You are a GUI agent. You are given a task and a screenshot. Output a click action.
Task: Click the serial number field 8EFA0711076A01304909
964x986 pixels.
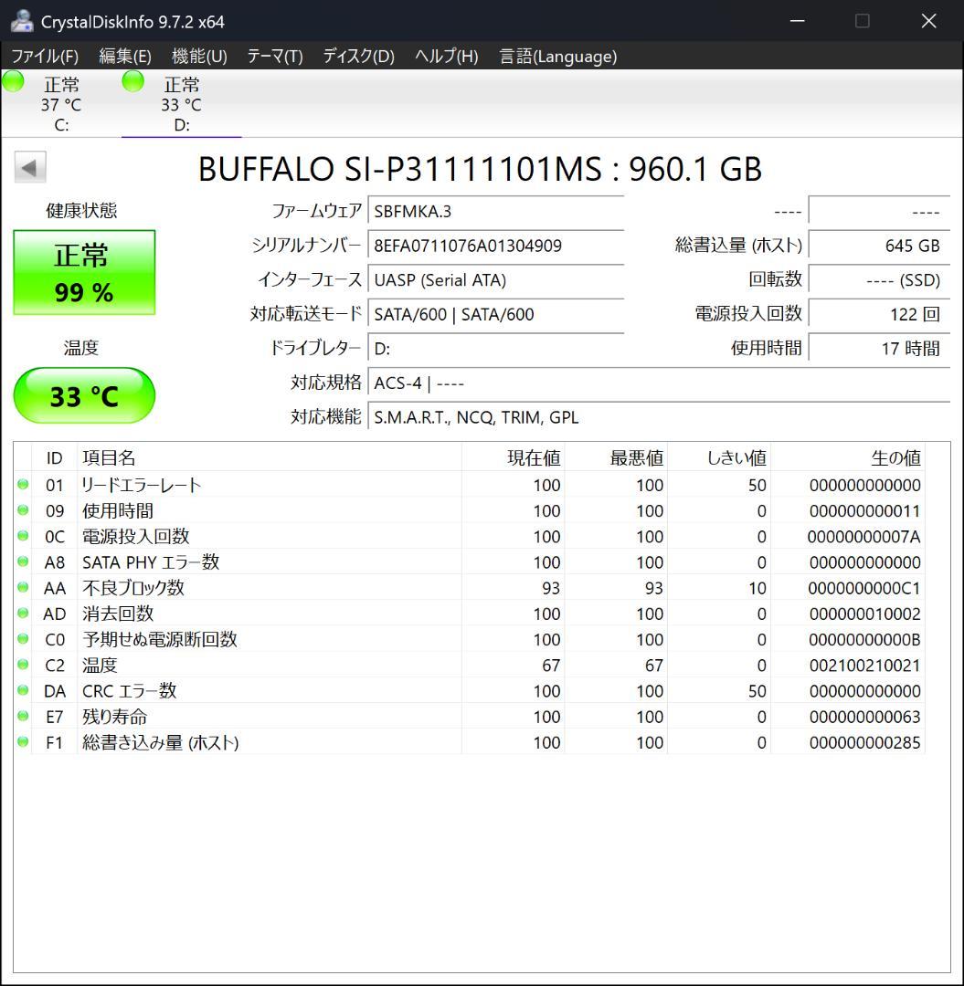[496, 246]
